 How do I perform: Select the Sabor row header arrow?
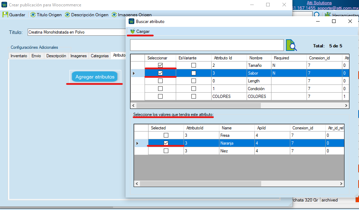tap(134, 73)
